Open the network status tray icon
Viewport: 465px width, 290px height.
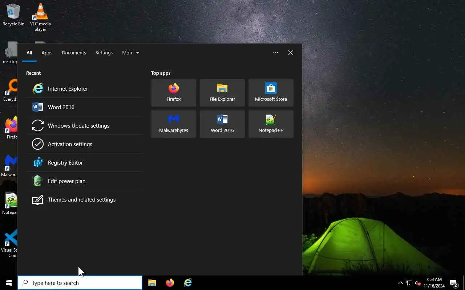[409, 283]
